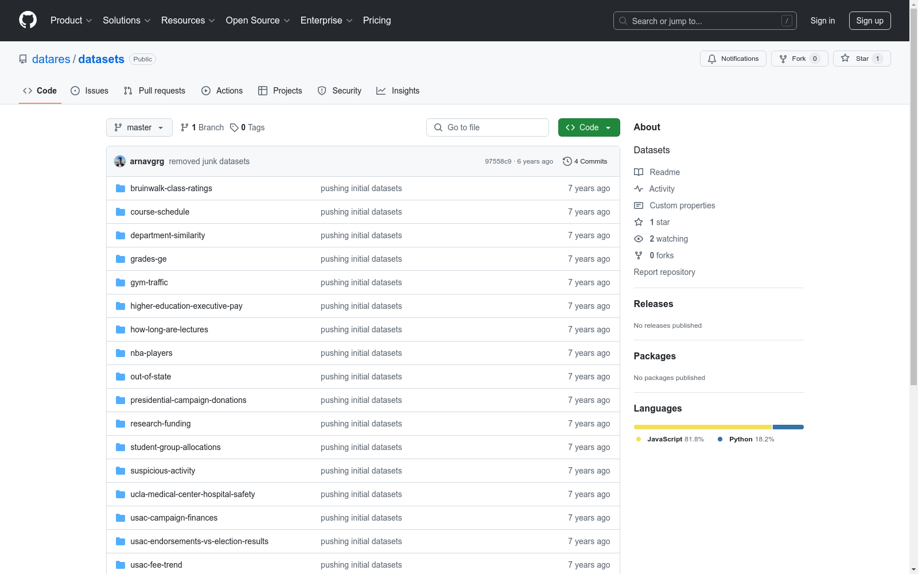Open the higher-education-executive-pay folder
The width and height of the screenshot is (918, 574).
pyautogui.click(x=186, y=306)
